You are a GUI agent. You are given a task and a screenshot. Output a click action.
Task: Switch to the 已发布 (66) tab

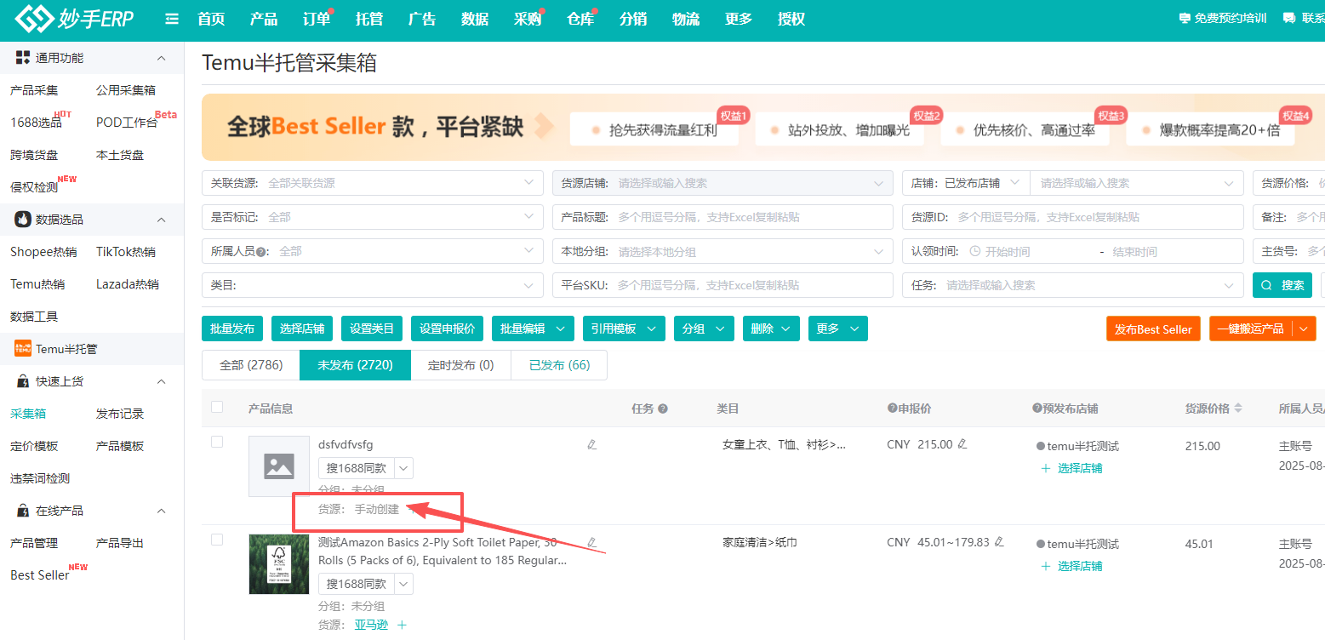click(x=559, y=365)
